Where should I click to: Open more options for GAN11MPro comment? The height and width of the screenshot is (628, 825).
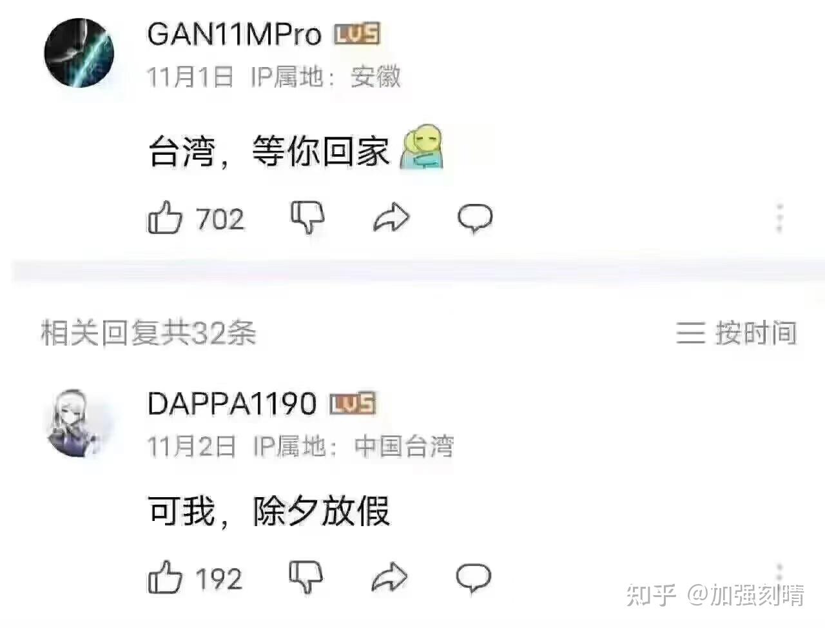point(780,218)
